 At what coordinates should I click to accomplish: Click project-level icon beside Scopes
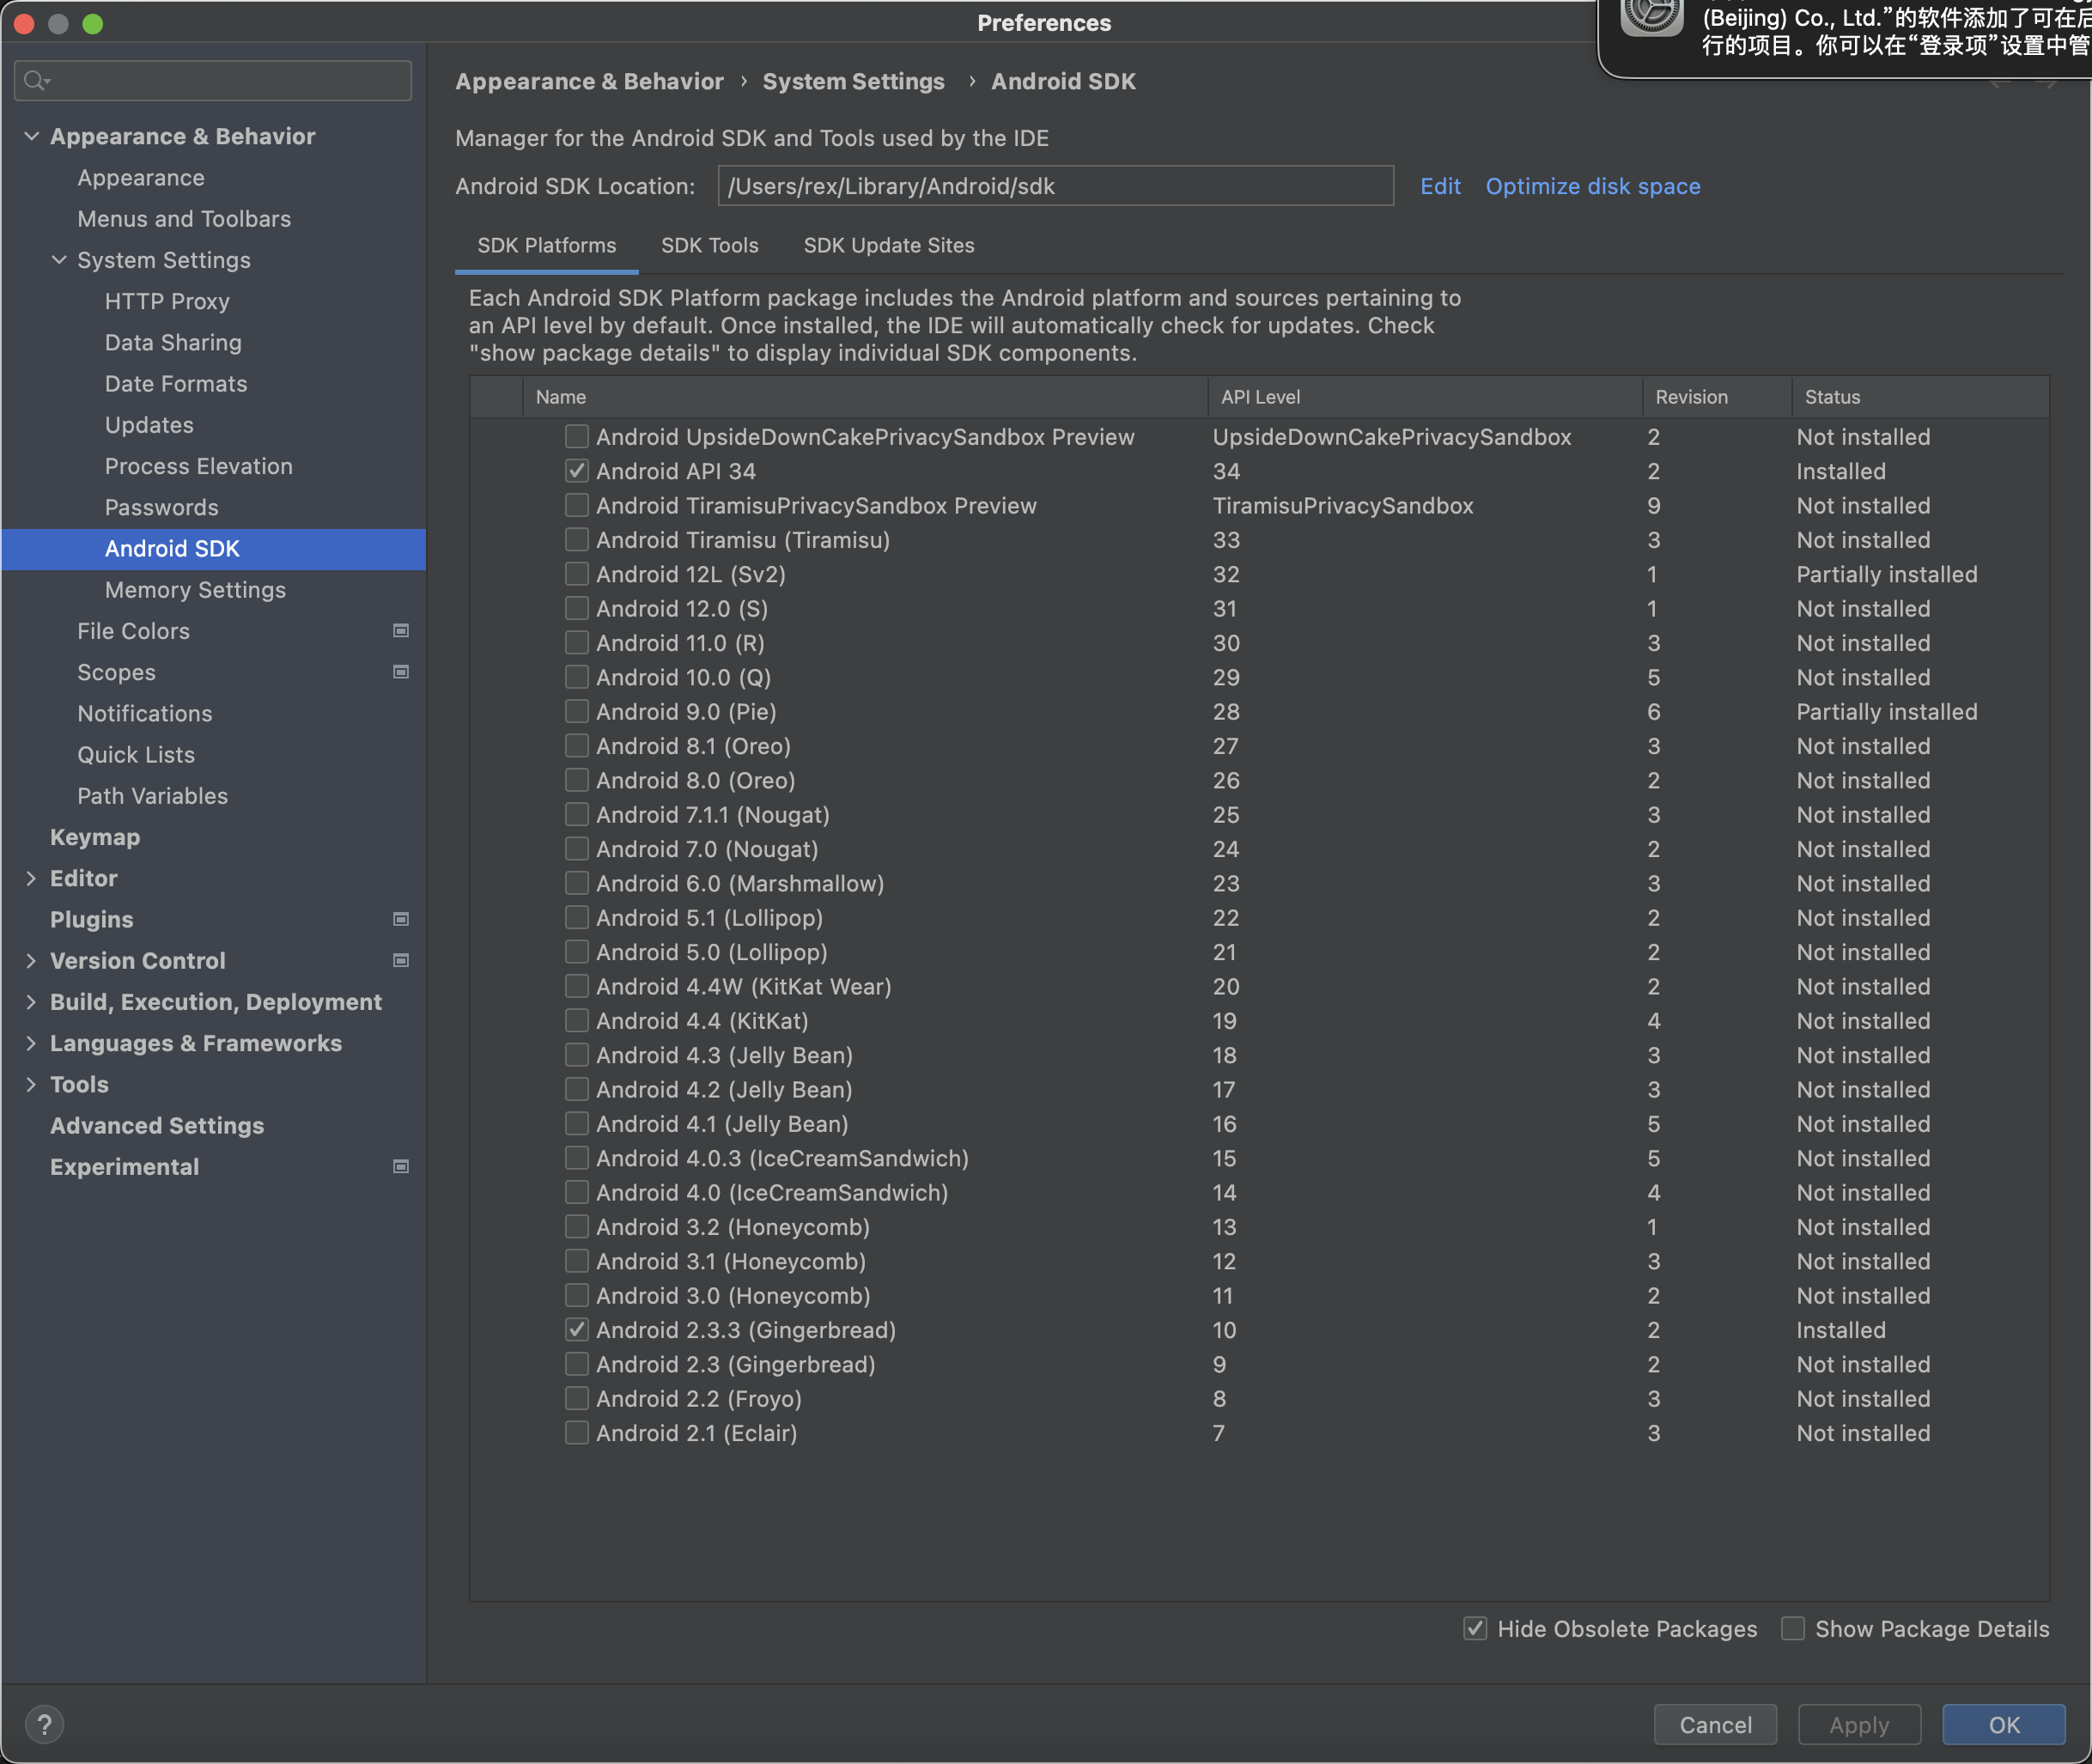(401, 672)
